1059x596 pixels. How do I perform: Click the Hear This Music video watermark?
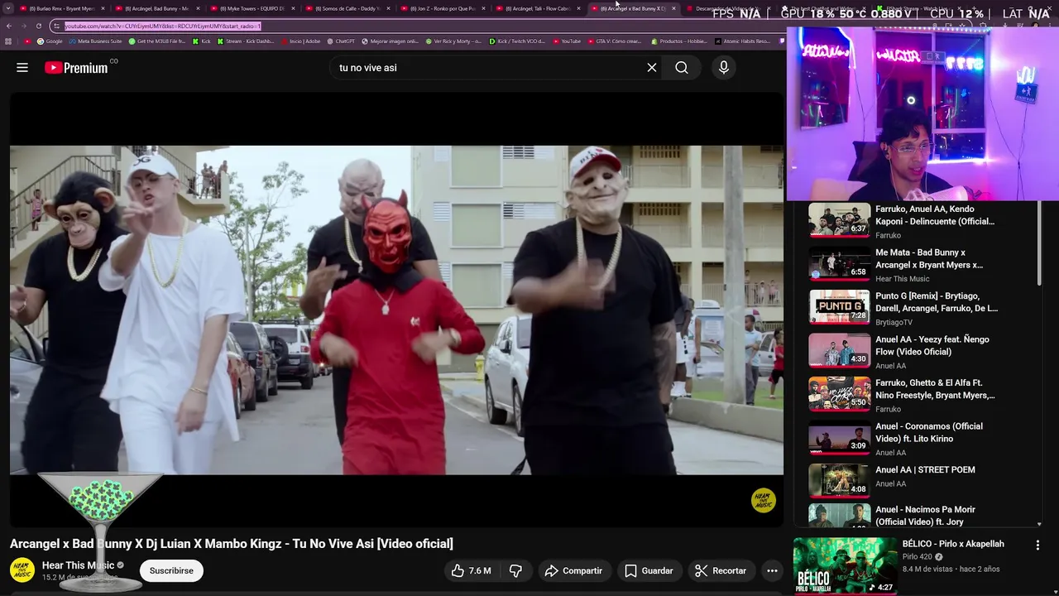pos(763,500)
